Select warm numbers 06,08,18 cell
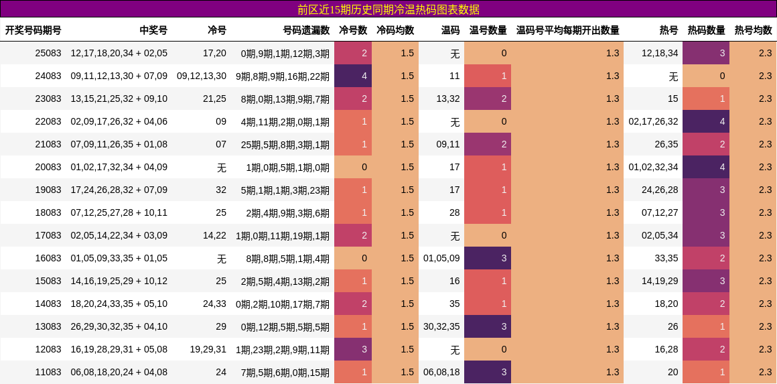The height and width of the screenshot is (384, 777). click(441, 372)
